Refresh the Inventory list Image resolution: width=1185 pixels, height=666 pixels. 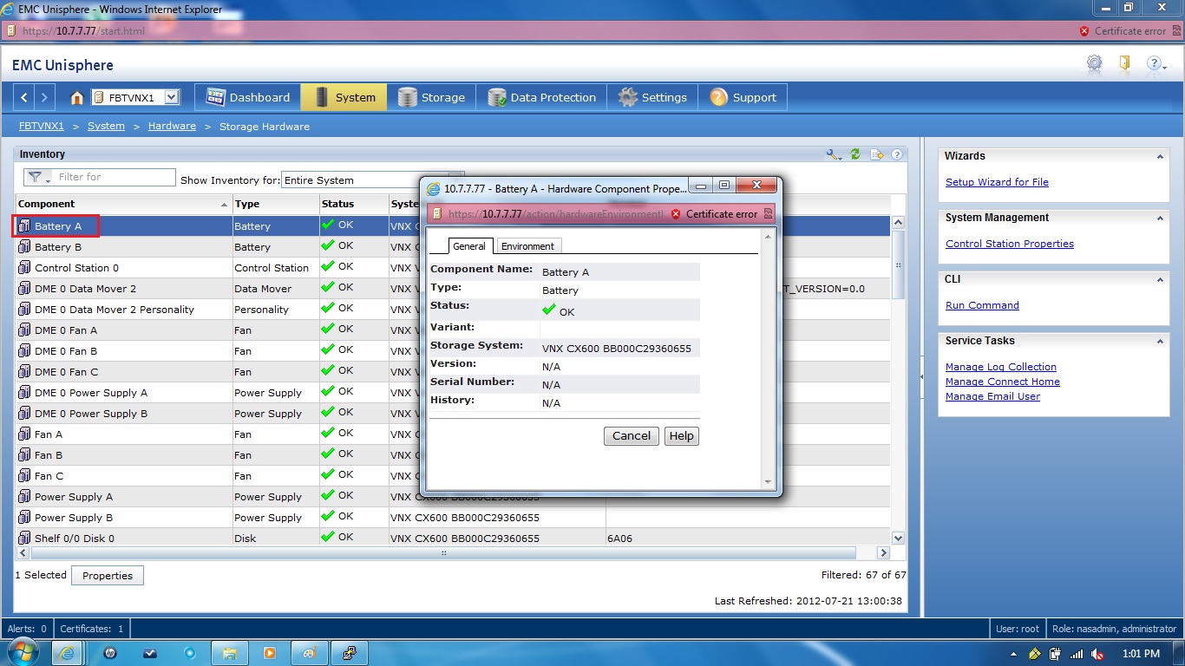tap(855, 153)
